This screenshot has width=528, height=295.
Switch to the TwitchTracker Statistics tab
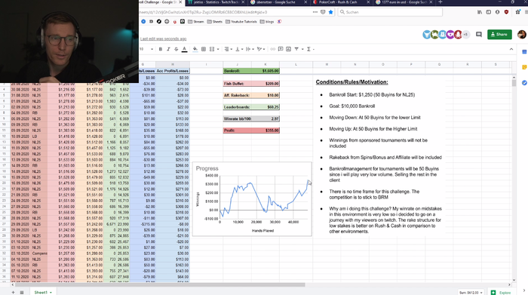(x=216, y=2)
